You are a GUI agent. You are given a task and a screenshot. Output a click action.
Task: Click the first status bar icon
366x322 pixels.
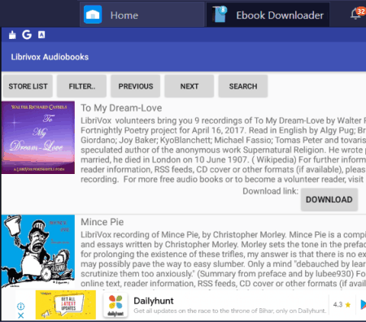[x=12, y=35]
